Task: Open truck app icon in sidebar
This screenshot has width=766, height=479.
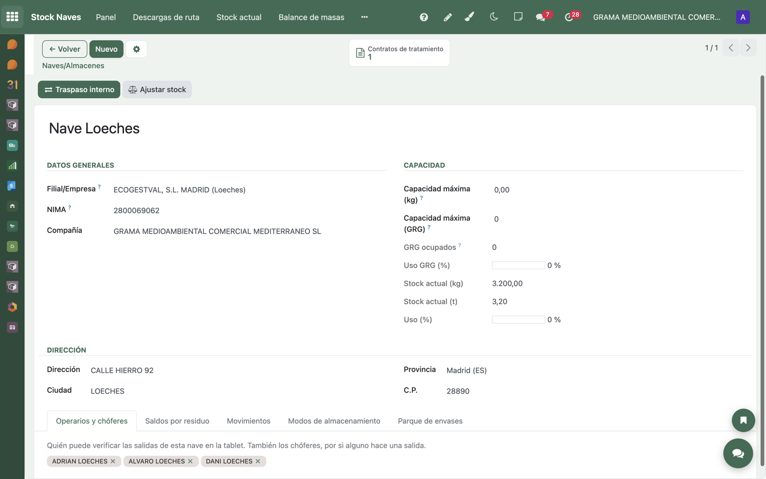Action: [x=12, y=145]
